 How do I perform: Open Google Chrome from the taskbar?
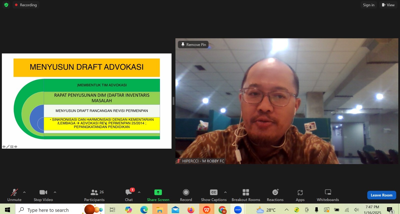[x=222, y=210]
